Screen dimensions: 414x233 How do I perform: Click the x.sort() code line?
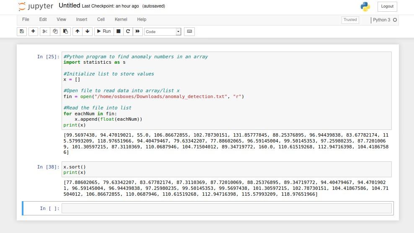75,167
